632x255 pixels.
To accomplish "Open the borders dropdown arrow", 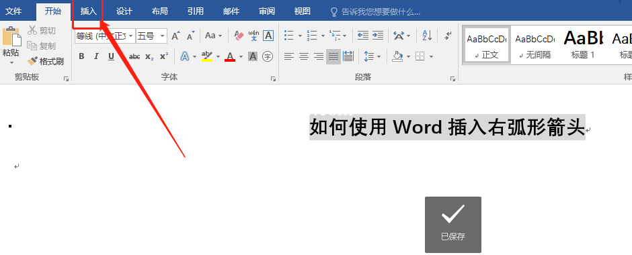I will [x=431, y=57].
